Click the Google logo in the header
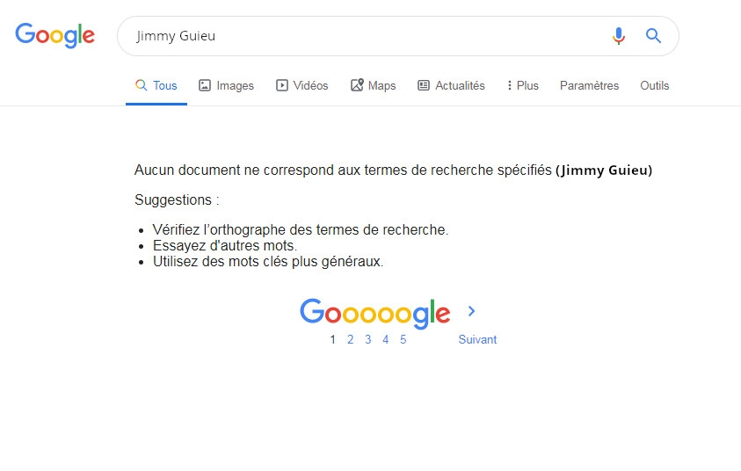 click(54, 35)
